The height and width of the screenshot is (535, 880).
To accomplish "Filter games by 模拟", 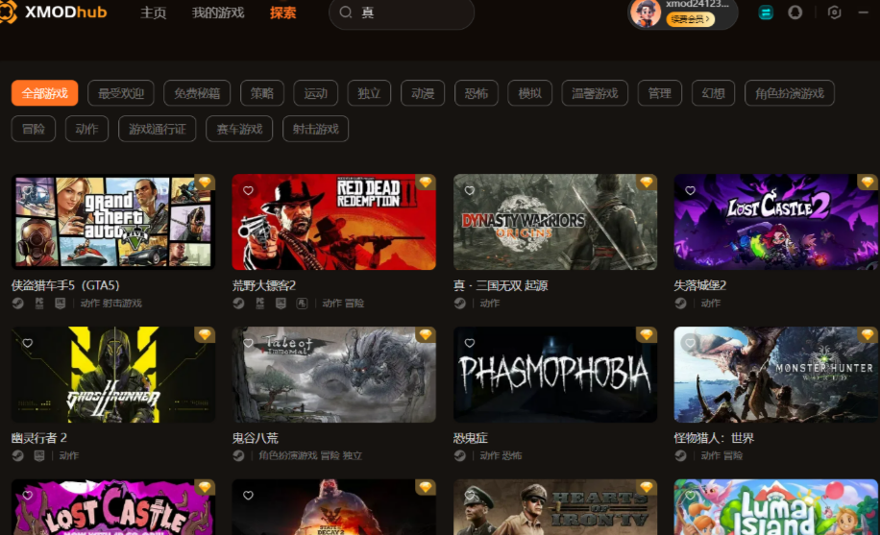I will (x=529, y=93).
